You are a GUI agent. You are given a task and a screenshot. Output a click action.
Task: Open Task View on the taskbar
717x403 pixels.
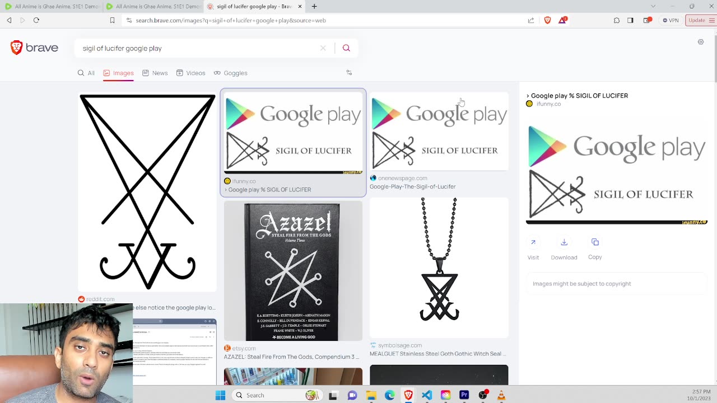(x=333, y=395)
